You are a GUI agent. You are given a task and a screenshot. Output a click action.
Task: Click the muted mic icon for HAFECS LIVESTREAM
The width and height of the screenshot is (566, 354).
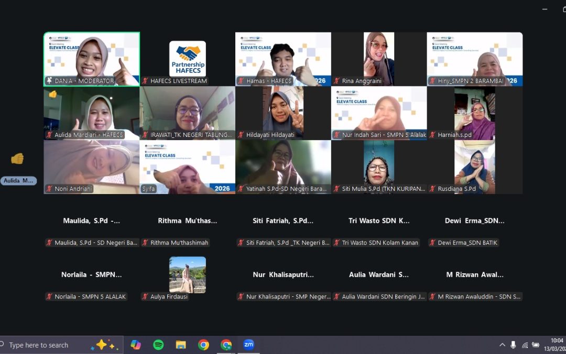point(145,81)
